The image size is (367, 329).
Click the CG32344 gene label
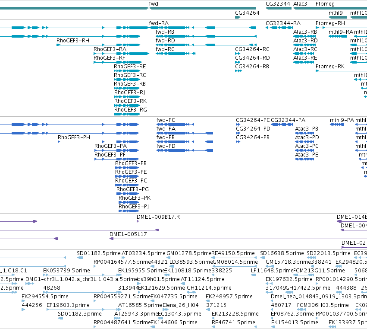click(278, 4)
